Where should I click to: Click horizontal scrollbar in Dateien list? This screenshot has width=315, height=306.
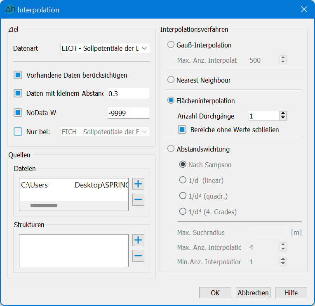[x=44, y=205]
